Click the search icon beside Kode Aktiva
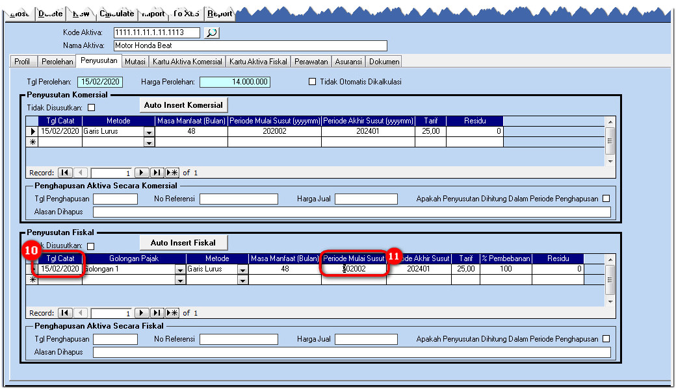Screen dimensions: 676x389 [211, 32]
